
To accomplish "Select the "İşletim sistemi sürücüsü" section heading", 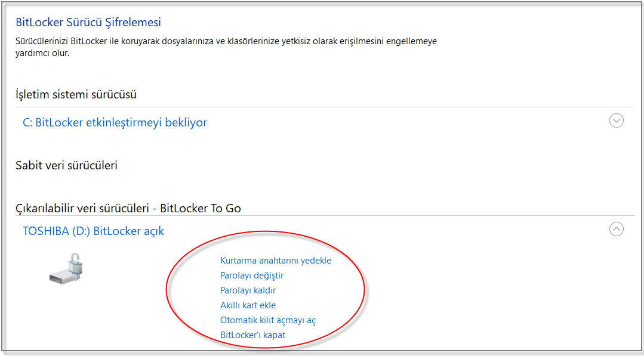I will 76,94.
